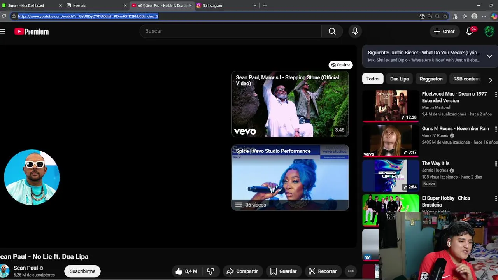Click Siguiente: Justin Bieber What Do You Mean
Image resolution: width=498 pixels, height=280 pixels.
pos(424,52)
